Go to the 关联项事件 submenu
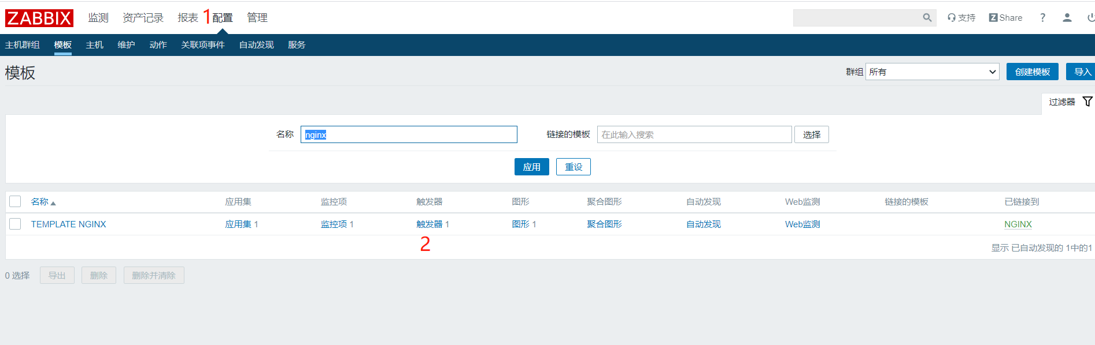This screenshot has width=1095, height=345. pyautogui.click(x=203, y=45)
